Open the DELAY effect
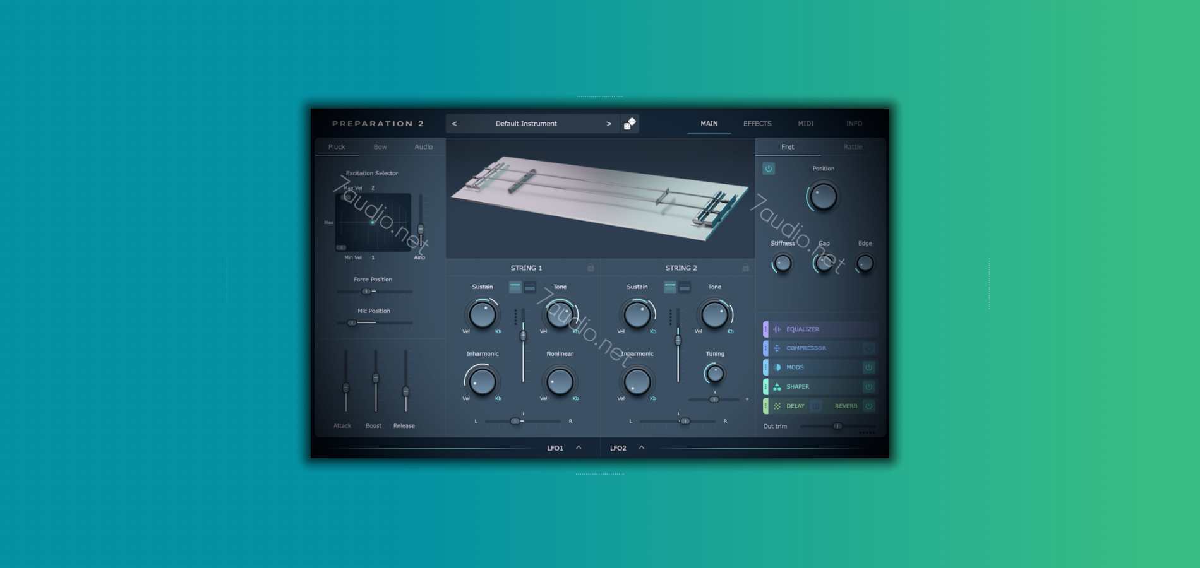 (795, 406)
